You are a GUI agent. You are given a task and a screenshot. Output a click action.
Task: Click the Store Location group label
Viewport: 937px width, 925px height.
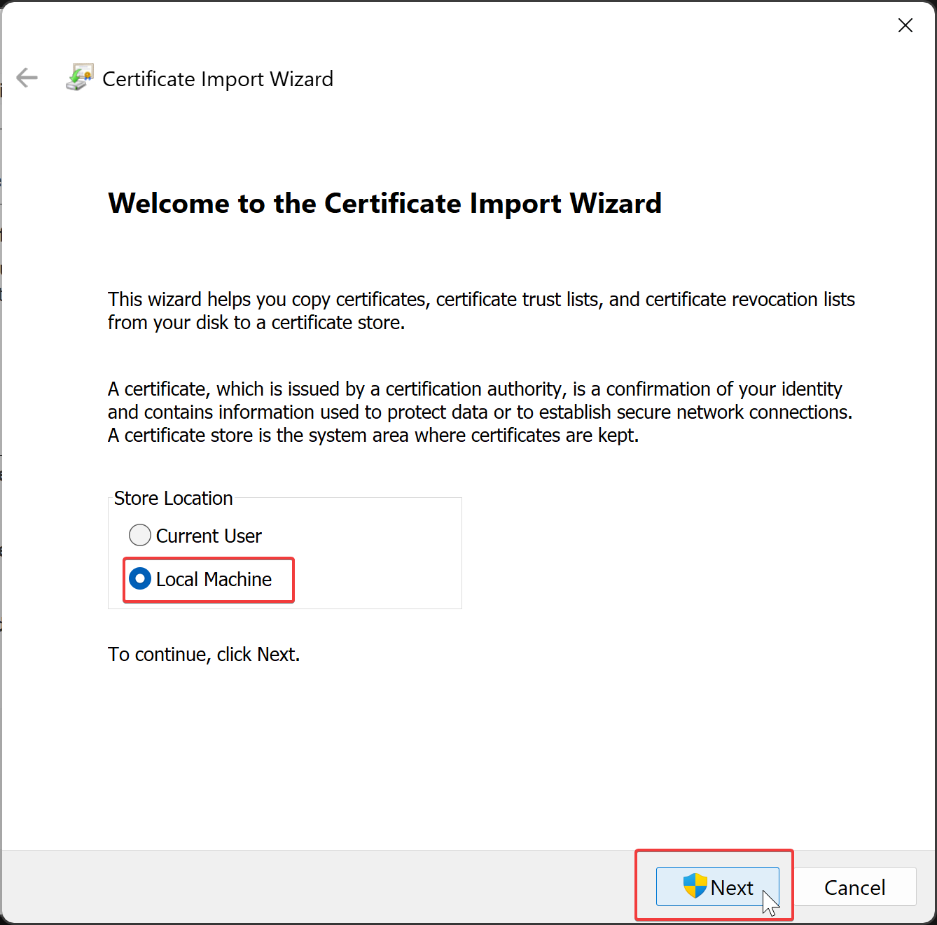173,498
